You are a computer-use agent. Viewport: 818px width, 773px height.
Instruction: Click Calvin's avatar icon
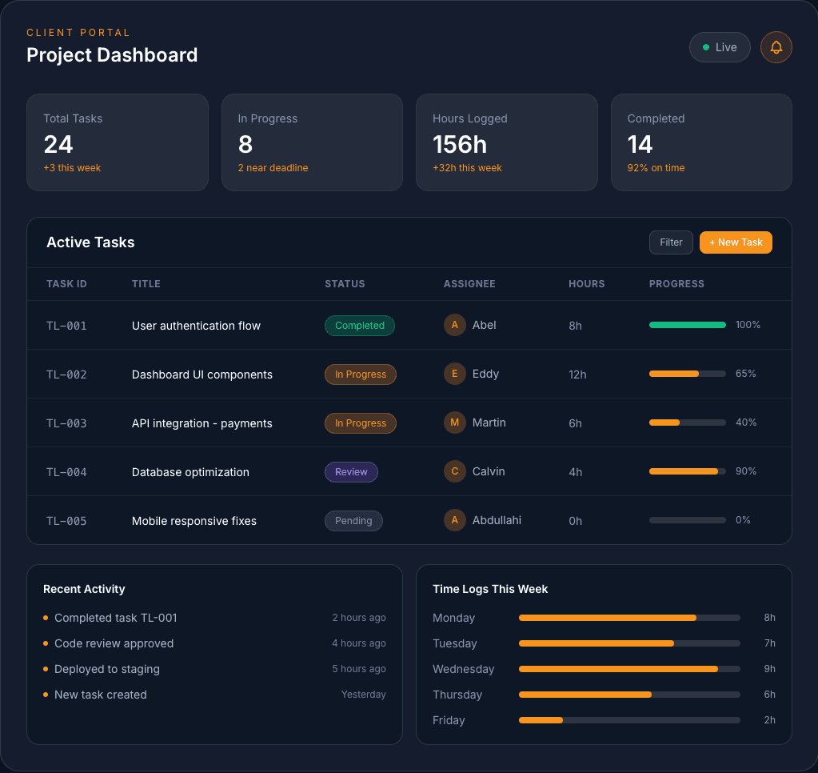pyautogui.click(x=454, y=471)
